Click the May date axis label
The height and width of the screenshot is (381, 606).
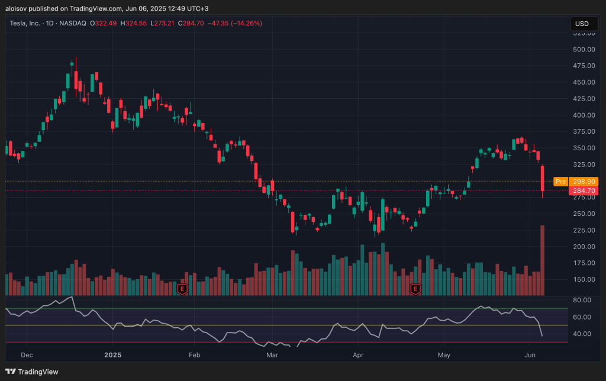pyautogui.click(x=444, y=355)
